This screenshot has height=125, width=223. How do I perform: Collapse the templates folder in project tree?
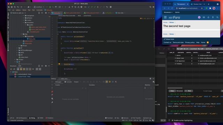23,23
